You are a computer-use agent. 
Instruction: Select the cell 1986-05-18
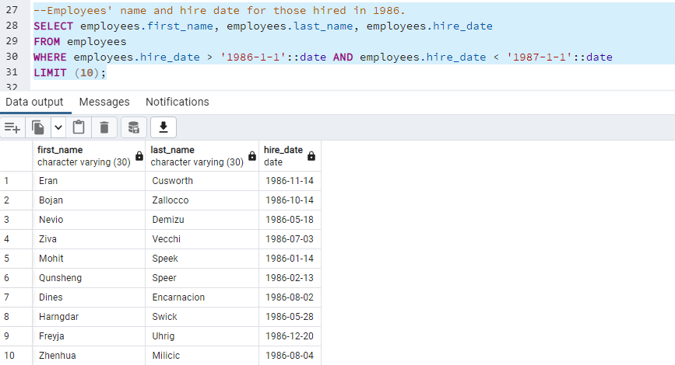pos(290,220)
